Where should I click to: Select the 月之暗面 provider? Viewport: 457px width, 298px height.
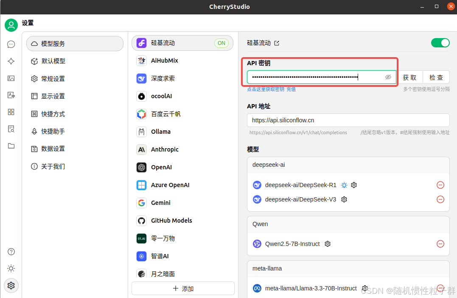[182, 273]
